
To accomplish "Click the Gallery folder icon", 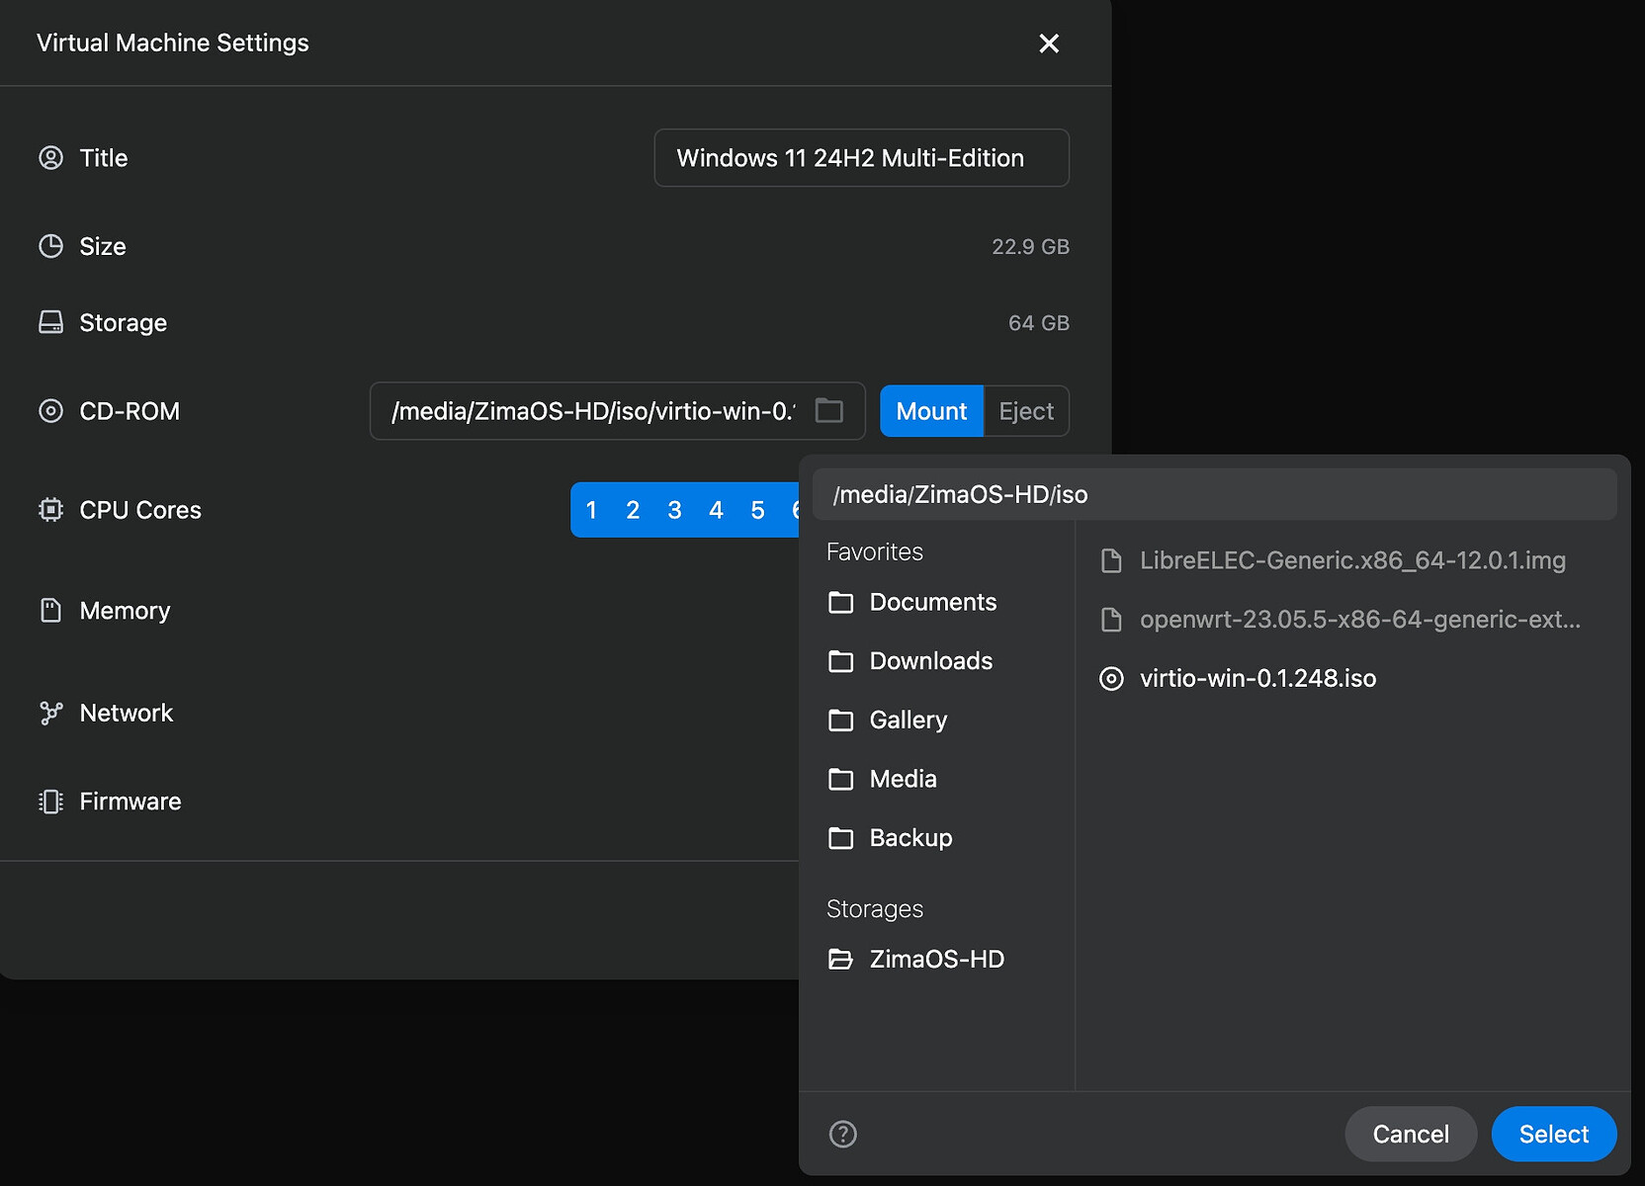I will (840, 720).
